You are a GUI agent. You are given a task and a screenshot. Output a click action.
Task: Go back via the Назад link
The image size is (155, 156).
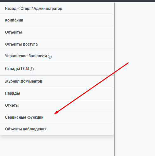click(x=11, y=9)
